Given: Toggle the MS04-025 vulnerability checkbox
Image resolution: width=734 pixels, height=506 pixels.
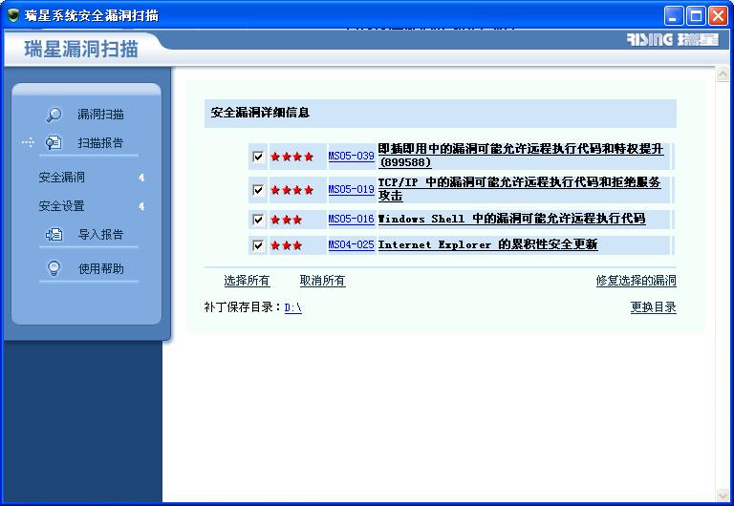Looking at the screenshot, I should click(x=258, y=245).
